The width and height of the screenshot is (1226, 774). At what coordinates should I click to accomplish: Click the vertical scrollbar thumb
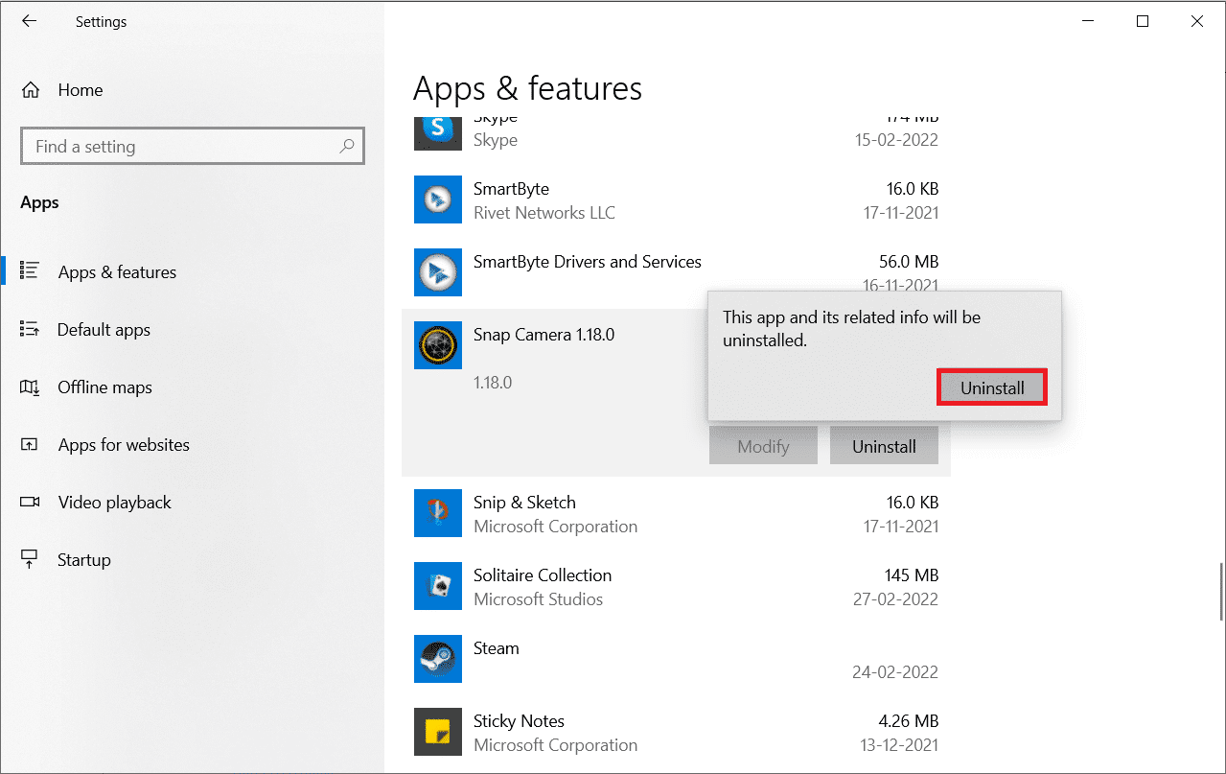[x=1221, y=591]
